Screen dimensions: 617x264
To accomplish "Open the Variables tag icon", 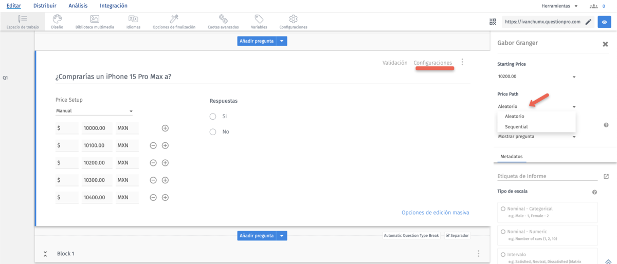I will coord(259,19).
